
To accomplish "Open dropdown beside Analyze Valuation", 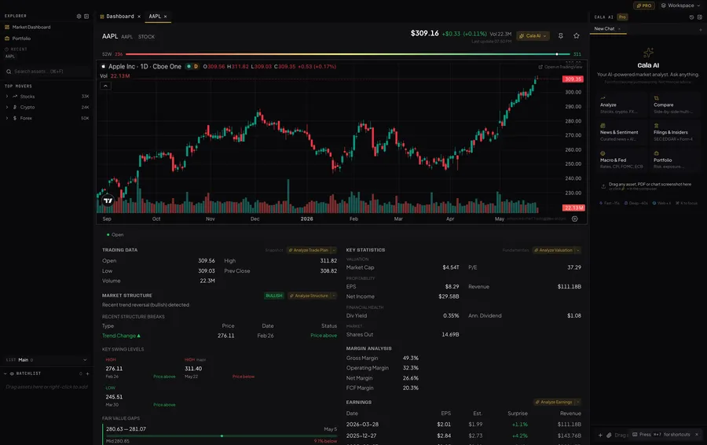I will point(578,250).
